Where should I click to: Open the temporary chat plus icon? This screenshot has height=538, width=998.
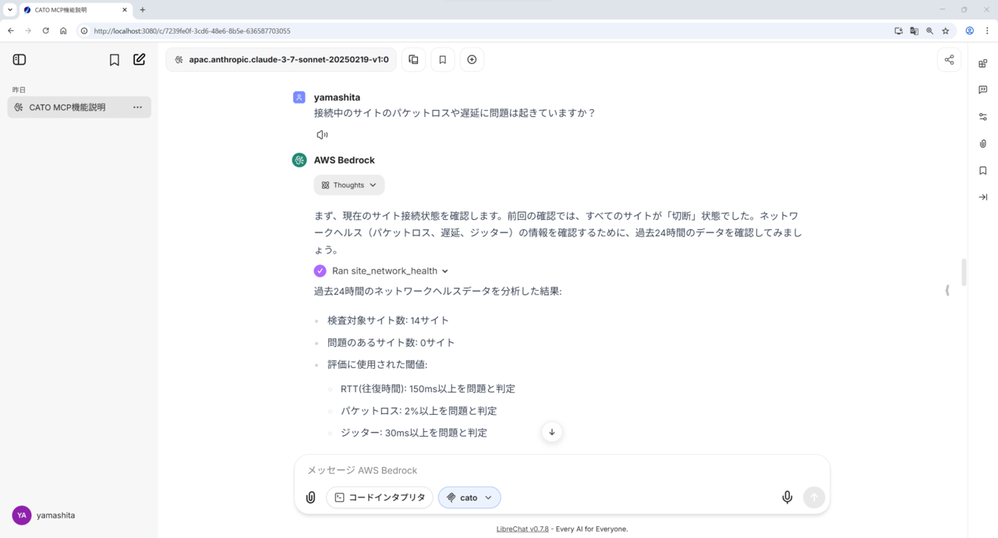click(472, 59)
